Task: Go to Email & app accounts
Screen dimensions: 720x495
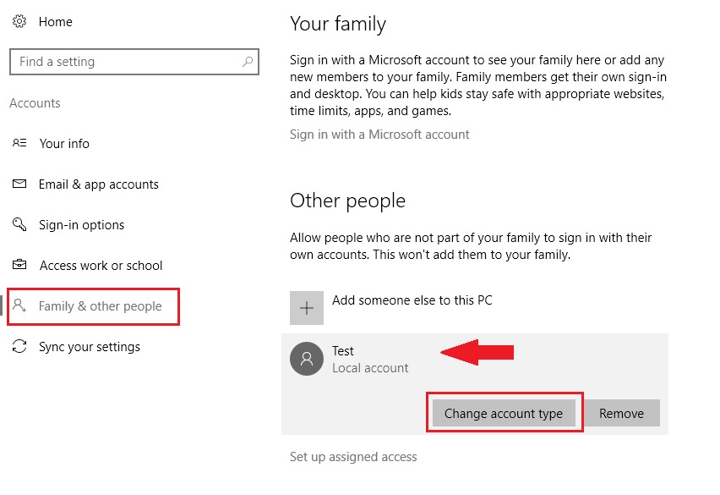Action: point(98,184)
